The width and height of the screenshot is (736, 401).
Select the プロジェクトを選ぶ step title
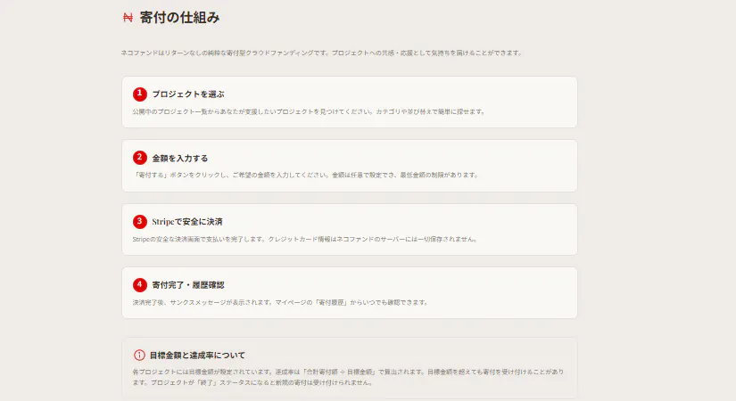coord(187,94)
